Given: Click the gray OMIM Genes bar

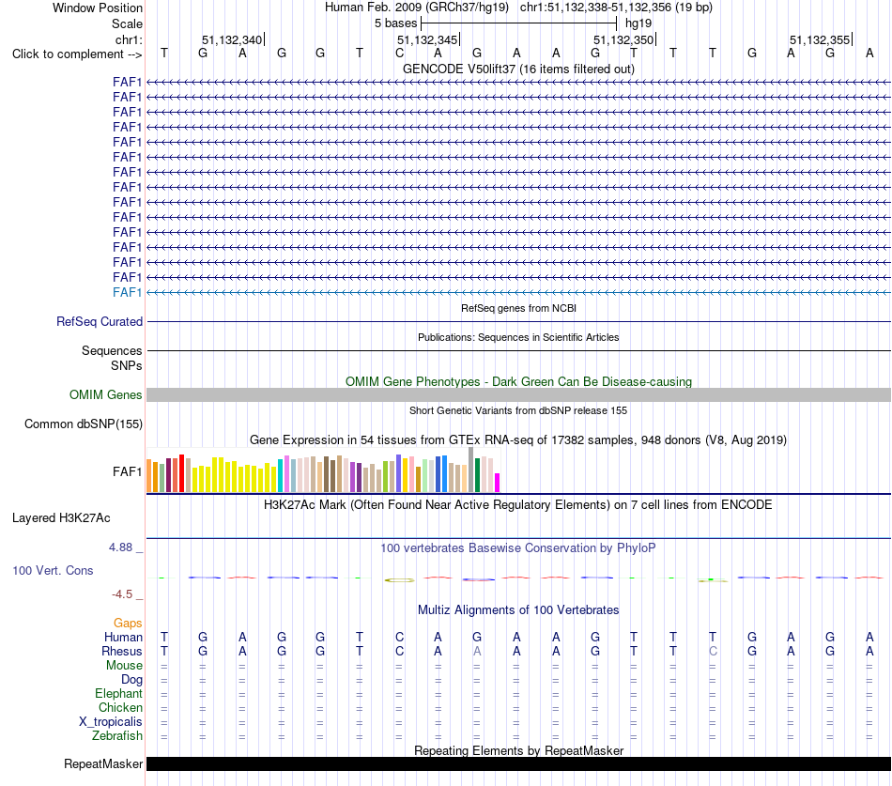Looking at the screenshot, I should (518, 395).
